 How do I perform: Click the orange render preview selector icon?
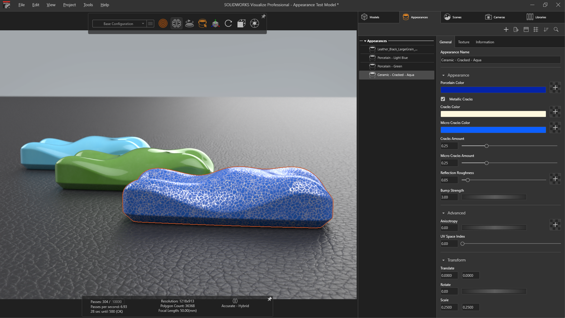(x=163, y=24)
